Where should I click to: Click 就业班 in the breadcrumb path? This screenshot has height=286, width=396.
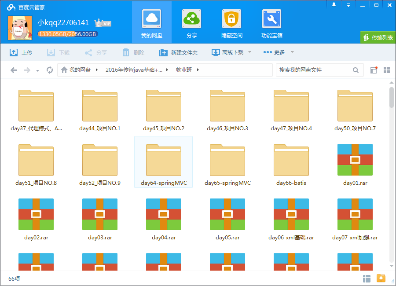[x=183, y=70]
